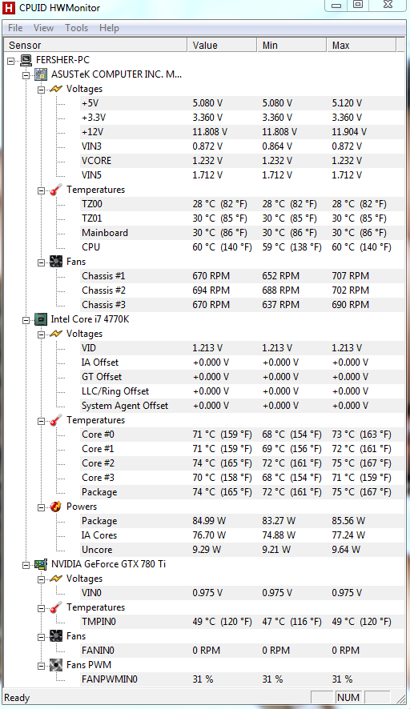410x709 pixels.
Task: Select the Core #2 temperature row
Action: click(242, 463)
